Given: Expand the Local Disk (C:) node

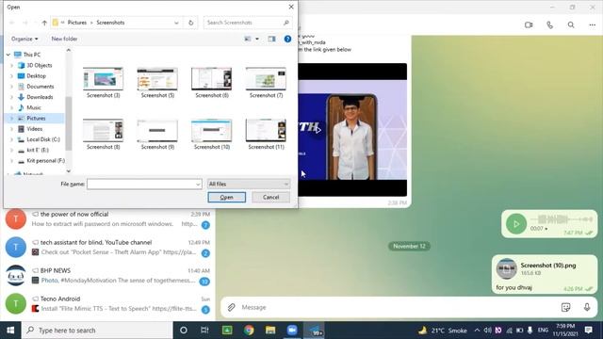Looking at the screenshot, I should (11, 139).
